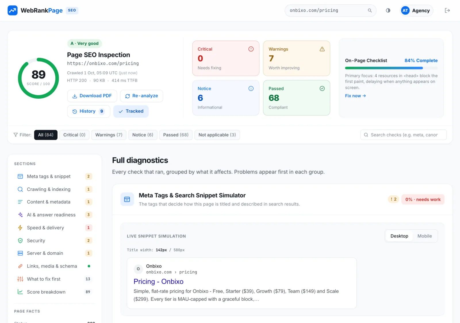Click the 0% needs work badge
The height and width of the screenshot is (323, 460).
coord(423,200)
